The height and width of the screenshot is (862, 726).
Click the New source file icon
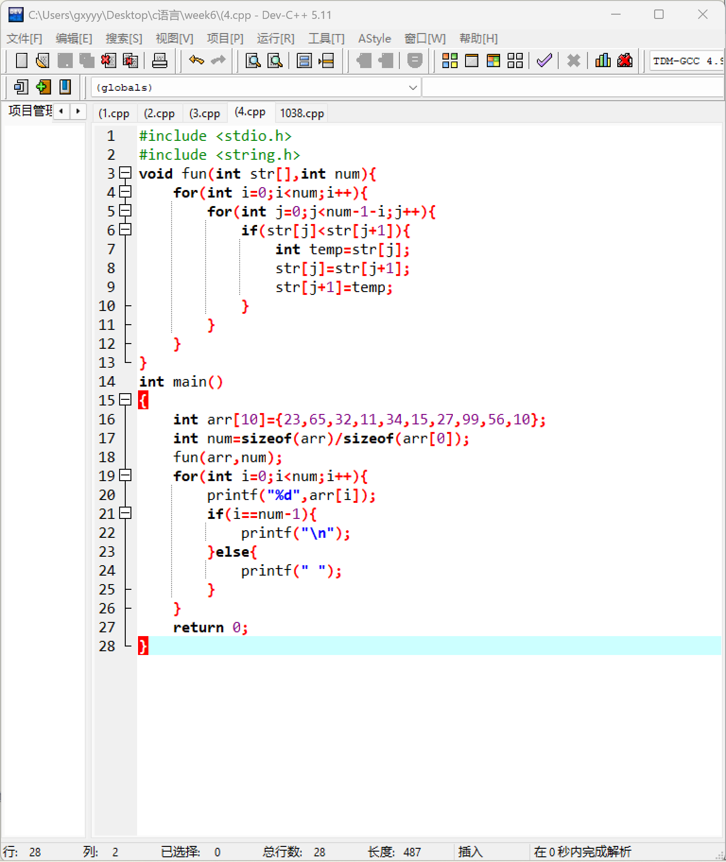click(x=21, y=60)
